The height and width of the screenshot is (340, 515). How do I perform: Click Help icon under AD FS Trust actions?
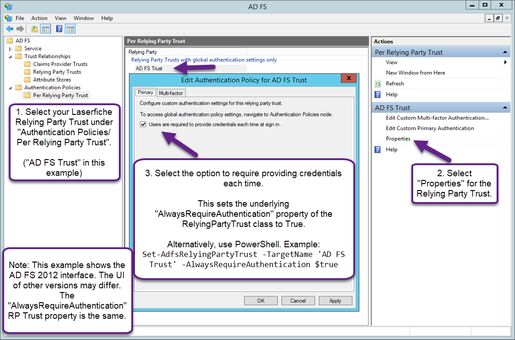click(x=378, y=149)
